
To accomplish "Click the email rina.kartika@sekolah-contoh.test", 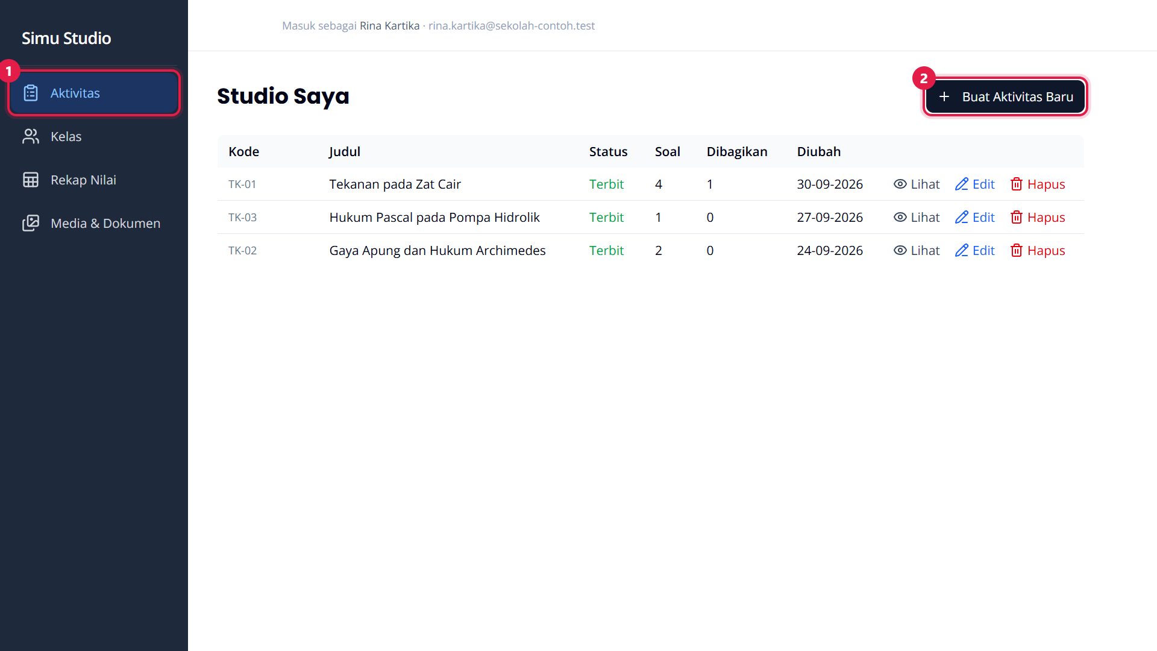I will pyautogui.click(x=512, y=25).
